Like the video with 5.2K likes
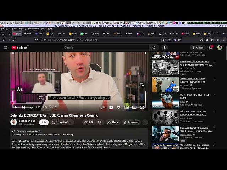 pos(89,123)
